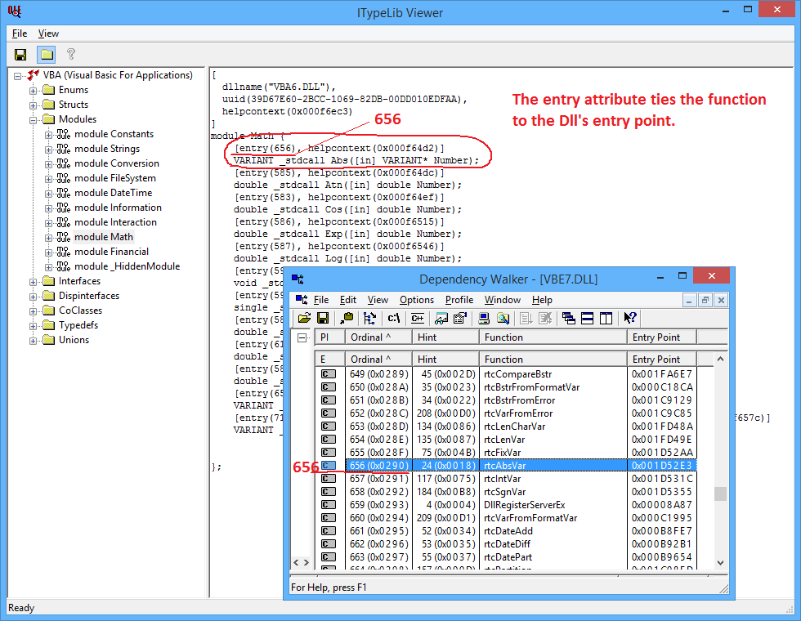
Task: Click the grayed Stop Profiling icon
Action: (x=545, y=318)
